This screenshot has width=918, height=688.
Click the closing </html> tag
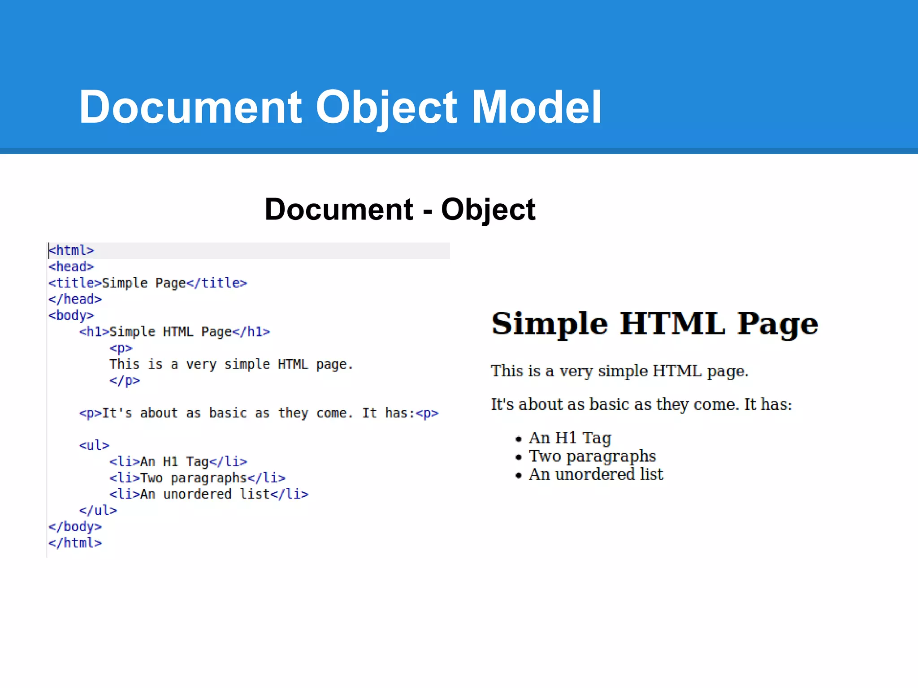[x=75, y=543]
